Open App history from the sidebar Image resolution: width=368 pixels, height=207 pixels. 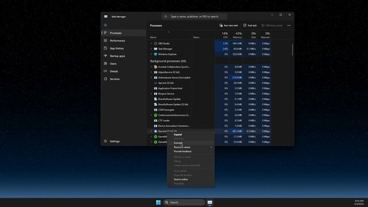(124, 48)
